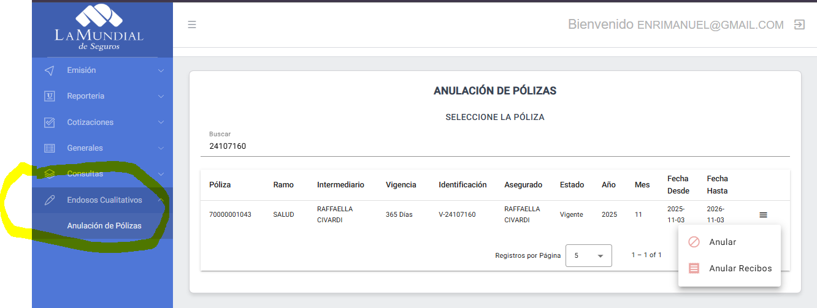Viewport: 817px width, 308px height.
Task: Select Anular from the context menu
Action: point(722,242)
